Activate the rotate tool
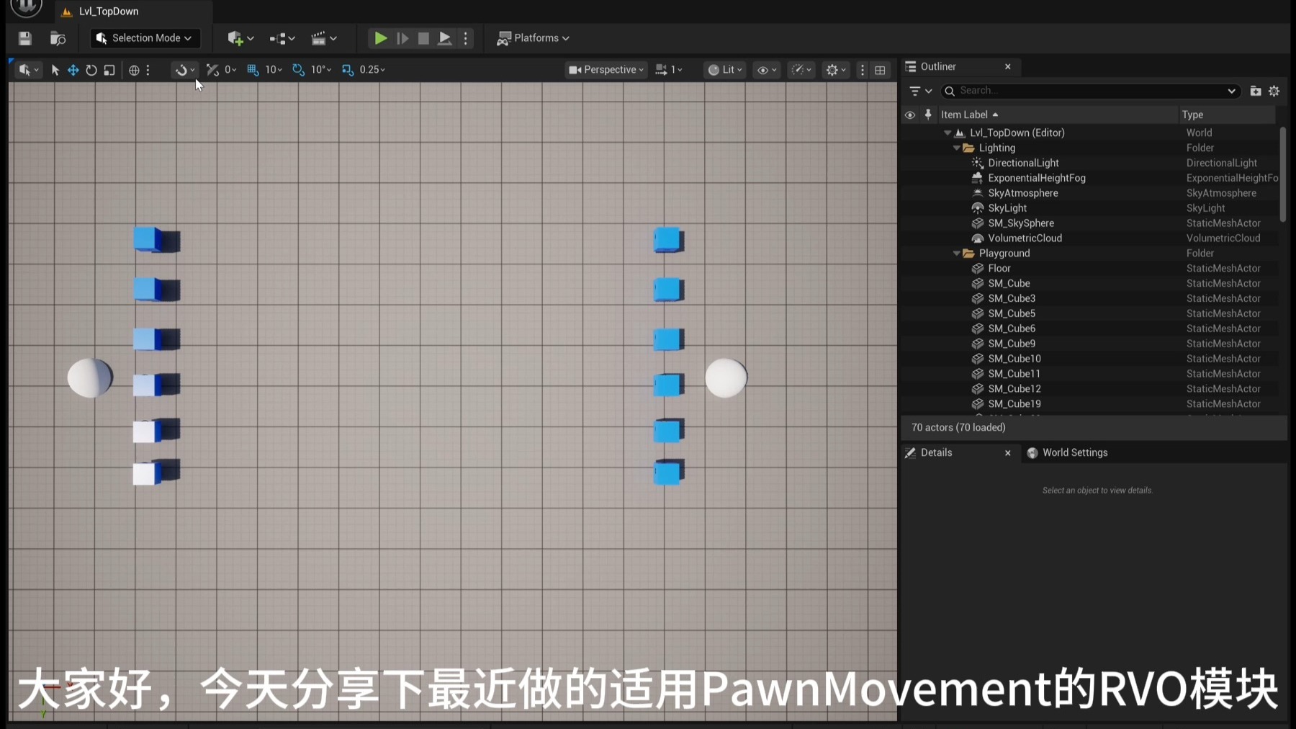 coord(91,70)
